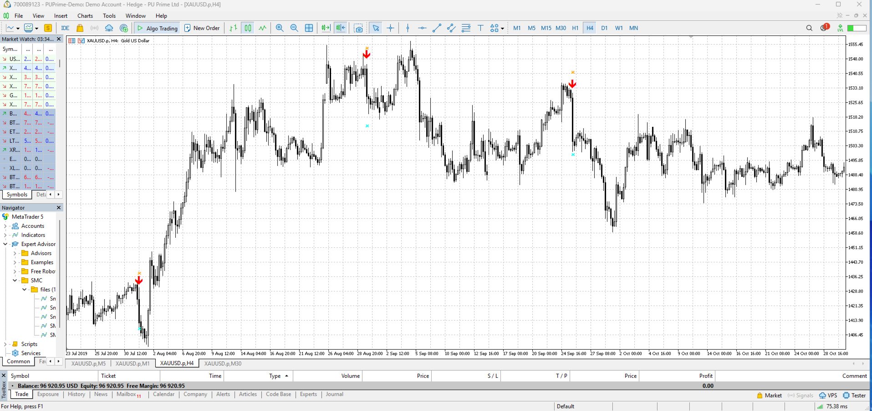Viewport: 872px width, 411px height.
Task: Open the Tools menu
Action: [x=109, y=16]
